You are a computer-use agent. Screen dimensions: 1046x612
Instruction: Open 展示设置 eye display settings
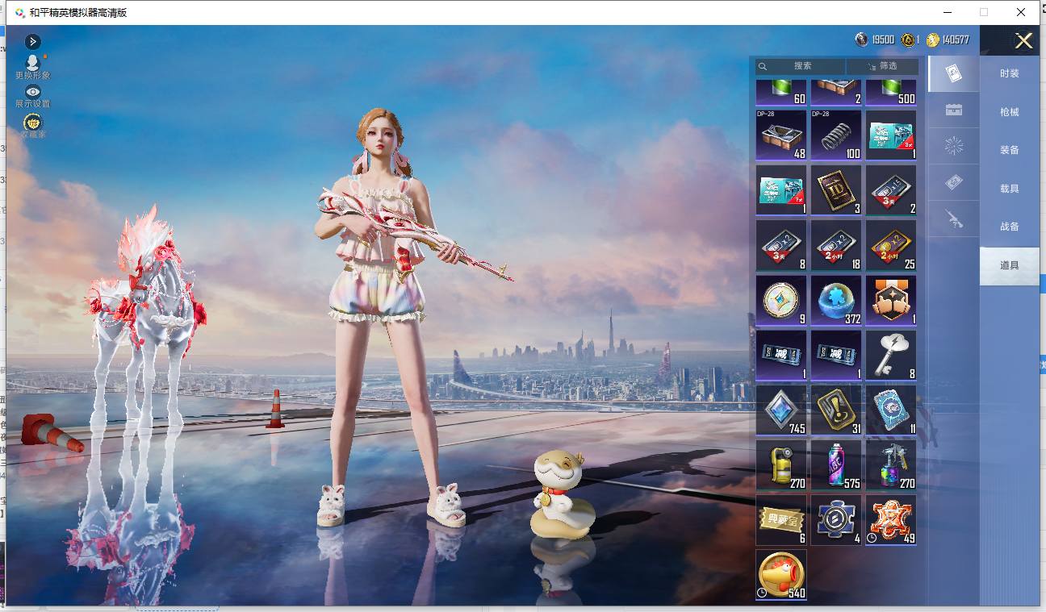pyautogui.click(x=32, y=96)
